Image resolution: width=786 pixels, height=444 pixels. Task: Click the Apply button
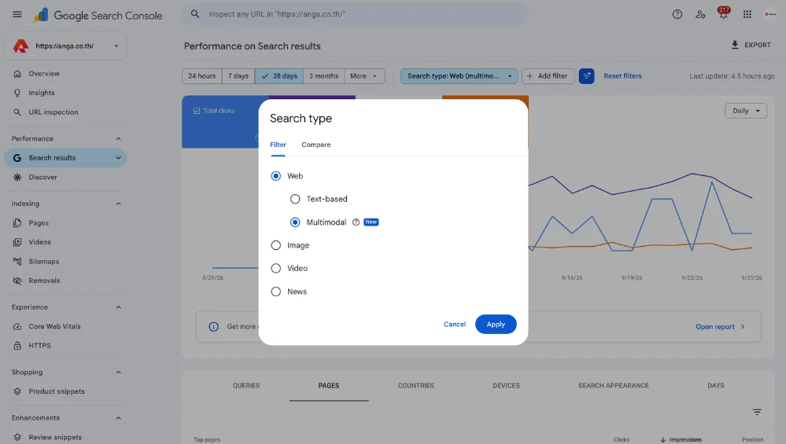click(496, 325)
